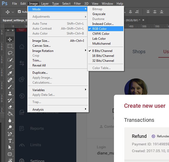This screenshot has height=162, width=169.
Task: Close the toolbox panel with X
Action: (13, 30)
